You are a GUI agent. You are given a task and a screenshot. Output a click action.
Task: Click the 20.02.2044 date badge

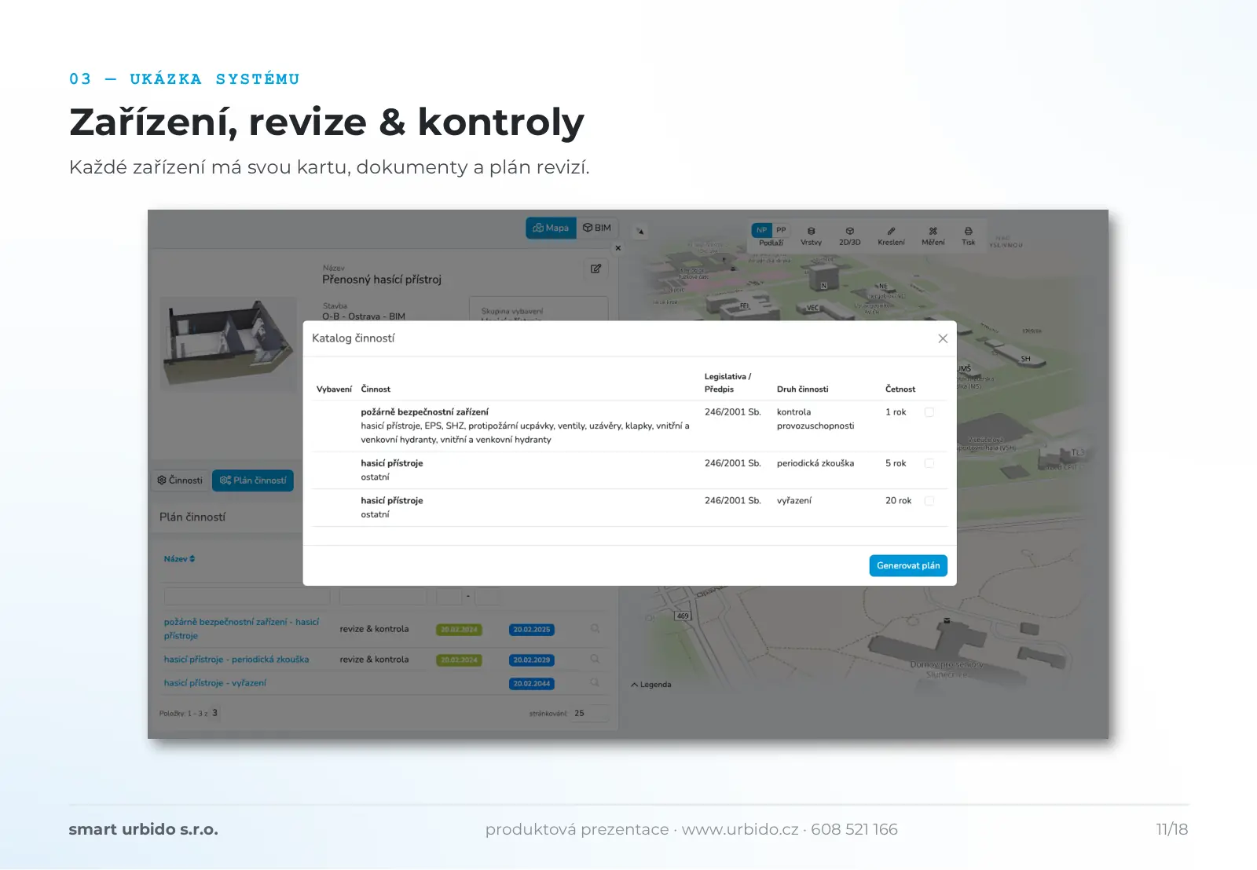(x=532, y=684)
